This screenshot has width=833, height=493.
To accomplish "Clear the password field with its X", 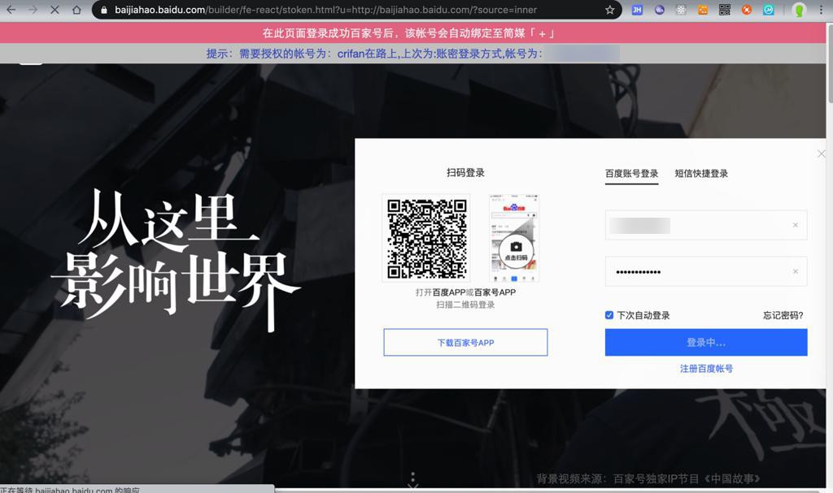I will [796, 272].
